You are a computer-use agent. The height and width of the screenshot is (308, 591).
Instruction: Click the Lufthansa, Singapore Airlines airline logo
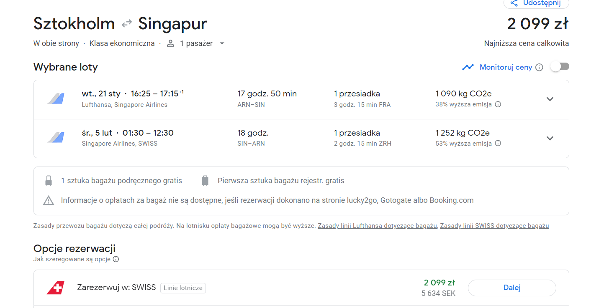pyautogui.click(x=55, y=98)
